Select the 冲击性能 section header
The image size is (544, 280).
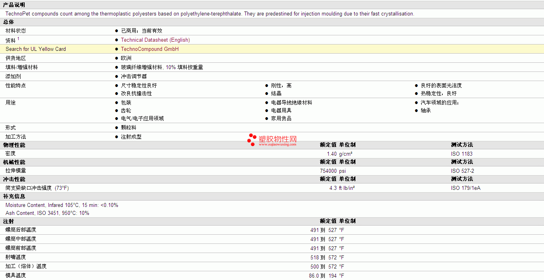click(x=14, y=179)
